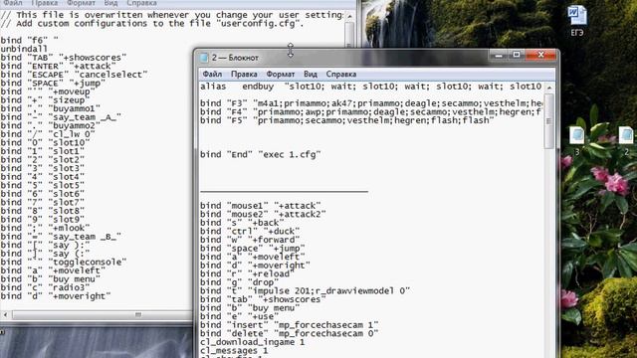Click bind "-" "say_team _A_" in background window

click(x=61, y=117)
